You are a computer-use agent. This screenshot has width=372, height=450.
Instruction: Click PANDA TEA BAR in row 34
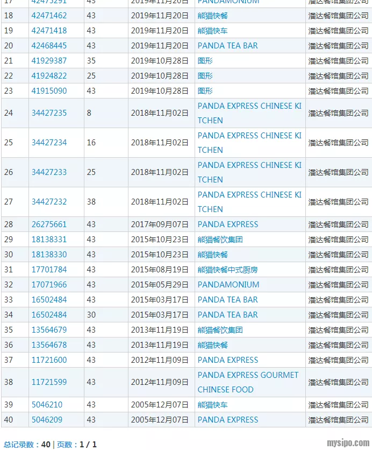tap(227, 315)
